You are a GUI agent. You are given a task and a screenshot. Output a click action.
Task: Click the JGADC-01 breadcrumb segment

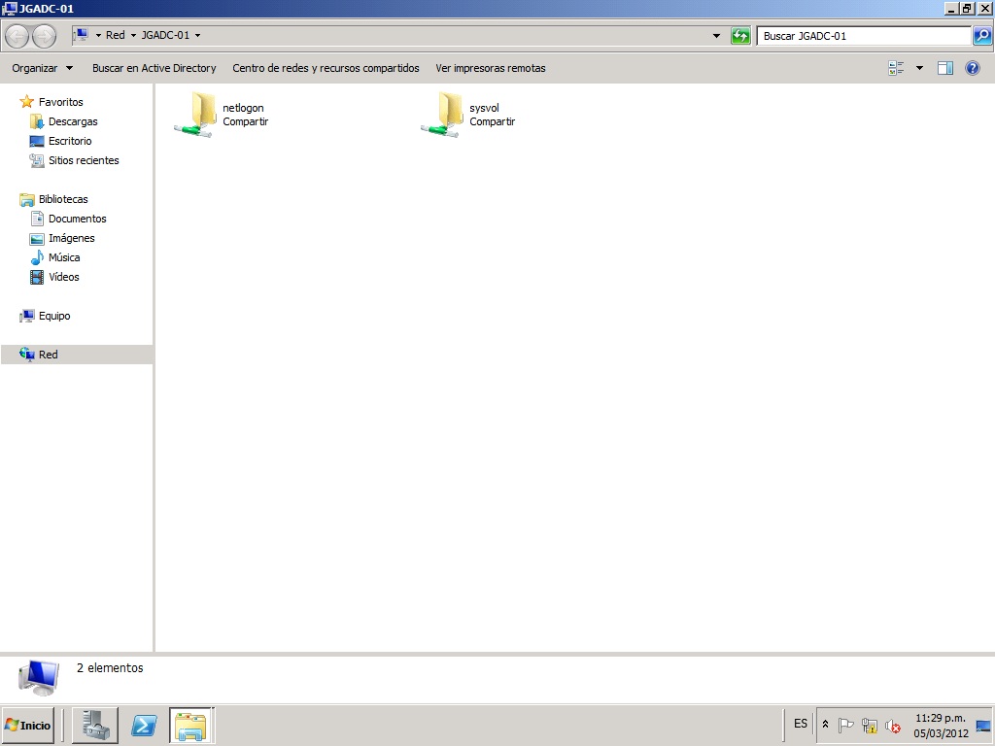click(x=165, y=36)
